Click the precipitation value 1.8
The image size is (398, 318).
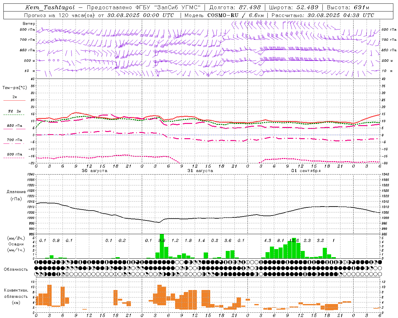tap(188, 241)
